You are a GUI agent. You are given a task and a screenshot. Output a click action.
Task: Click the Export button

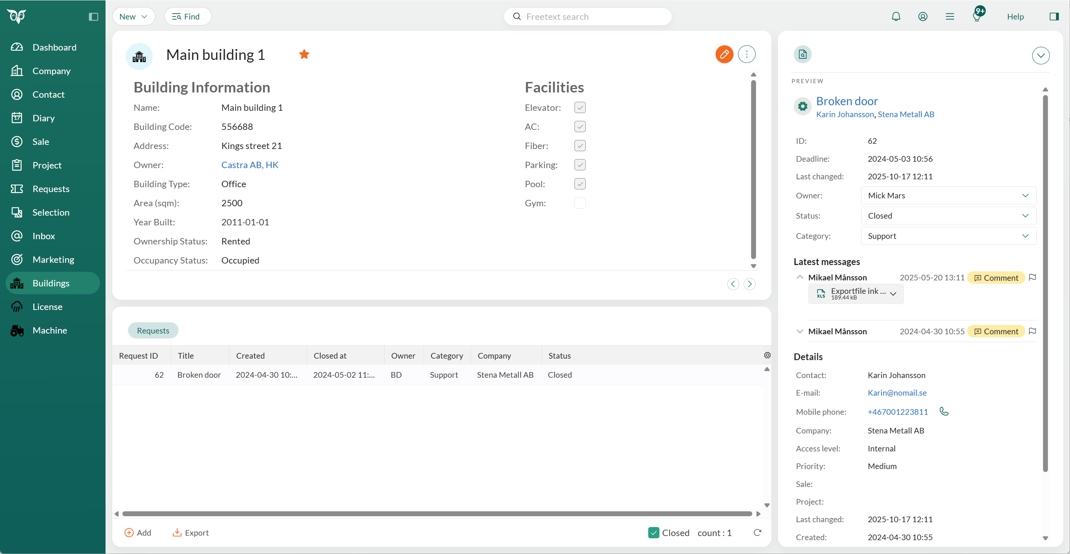click(190, 532)
